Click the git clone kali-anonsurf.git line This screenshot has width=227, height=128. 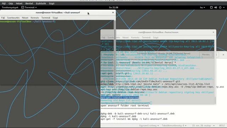(140, 81)
